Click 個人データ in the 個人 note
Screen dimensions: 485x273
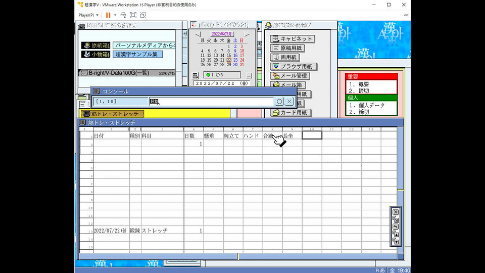[x=371, y=105]
